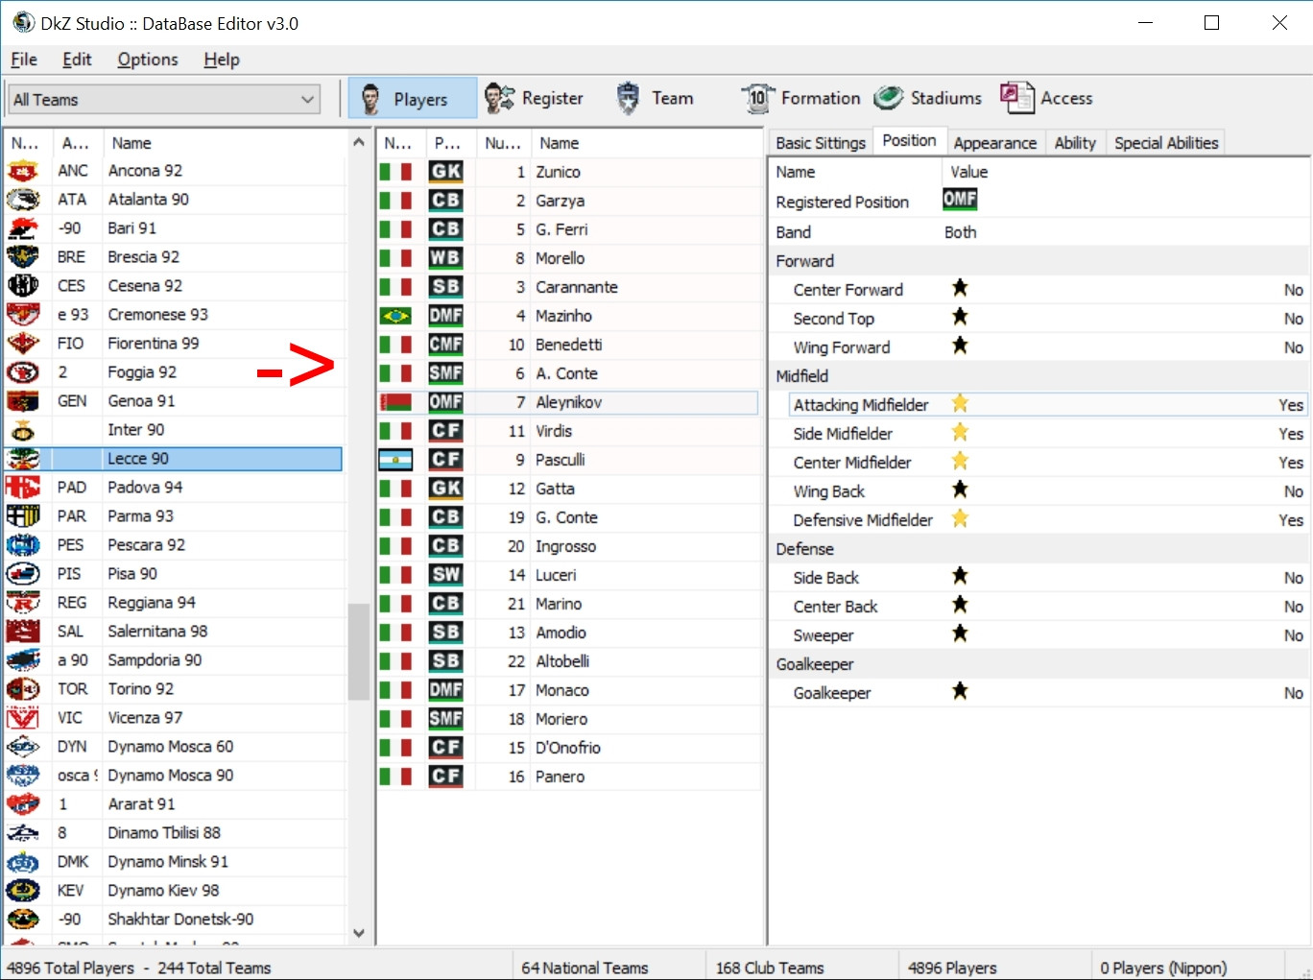The height and width of the screenshot is (980, 1313).
Task: Switch to the Ability tab
Action: click(1075, 143)
